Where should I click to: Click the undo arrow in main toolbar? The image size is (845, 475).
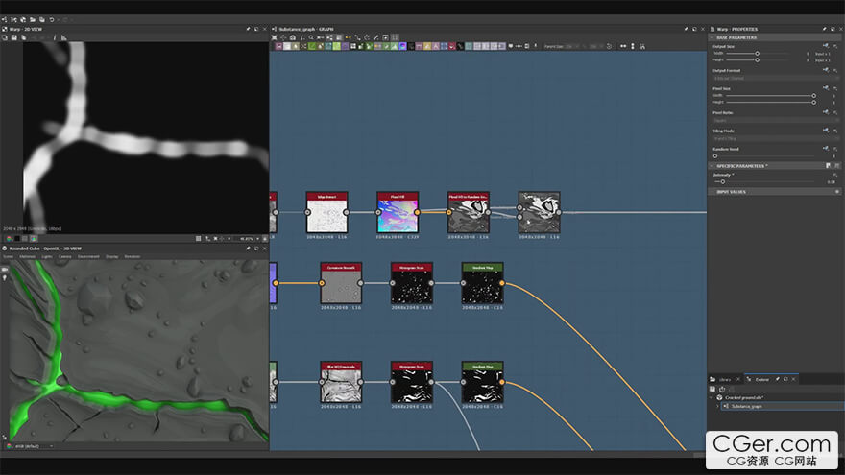(51, 19)
